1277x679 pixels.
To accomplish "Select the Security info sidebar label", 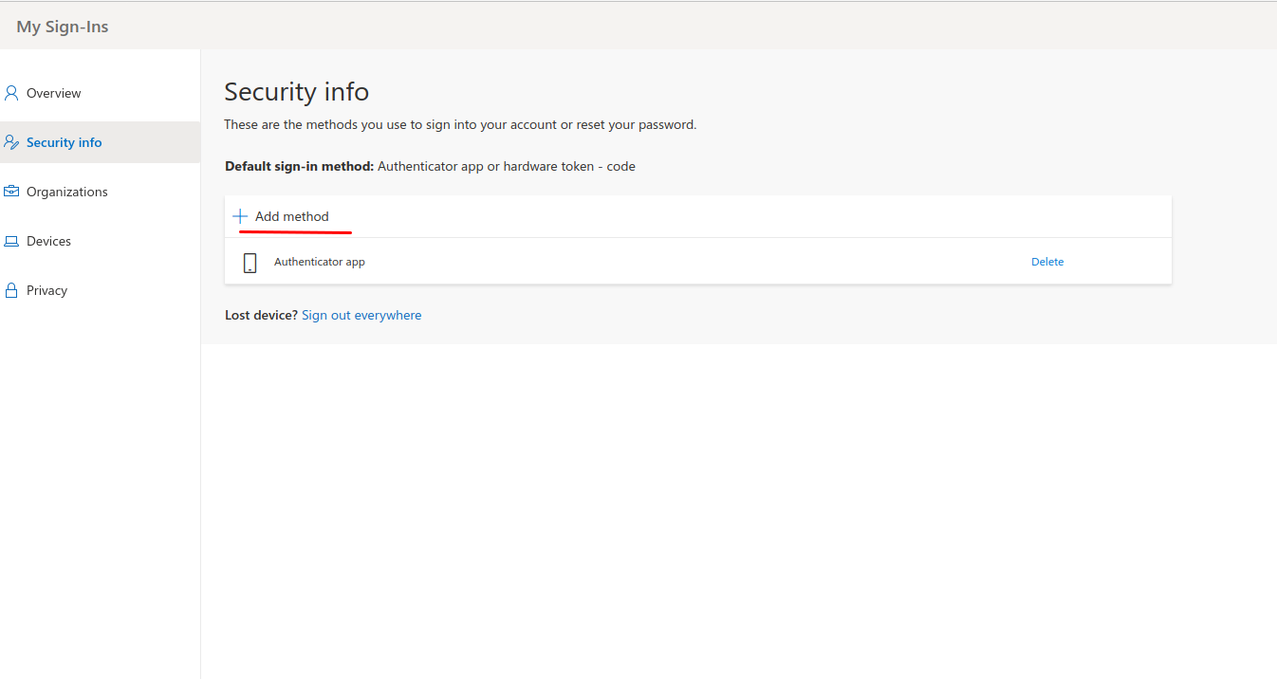I will click(64, 142).
